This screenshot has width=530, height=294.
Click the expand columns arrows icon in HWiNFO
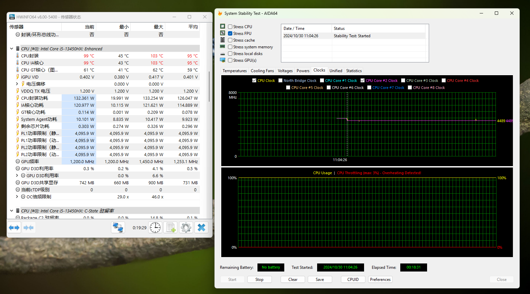point(14,228)
